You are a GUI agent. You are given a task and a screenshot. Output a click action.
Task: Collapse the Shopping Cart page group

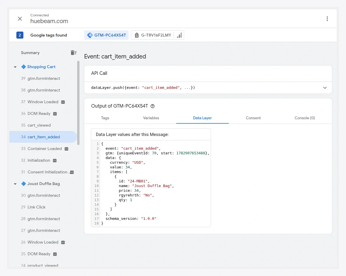coord(15,67)
